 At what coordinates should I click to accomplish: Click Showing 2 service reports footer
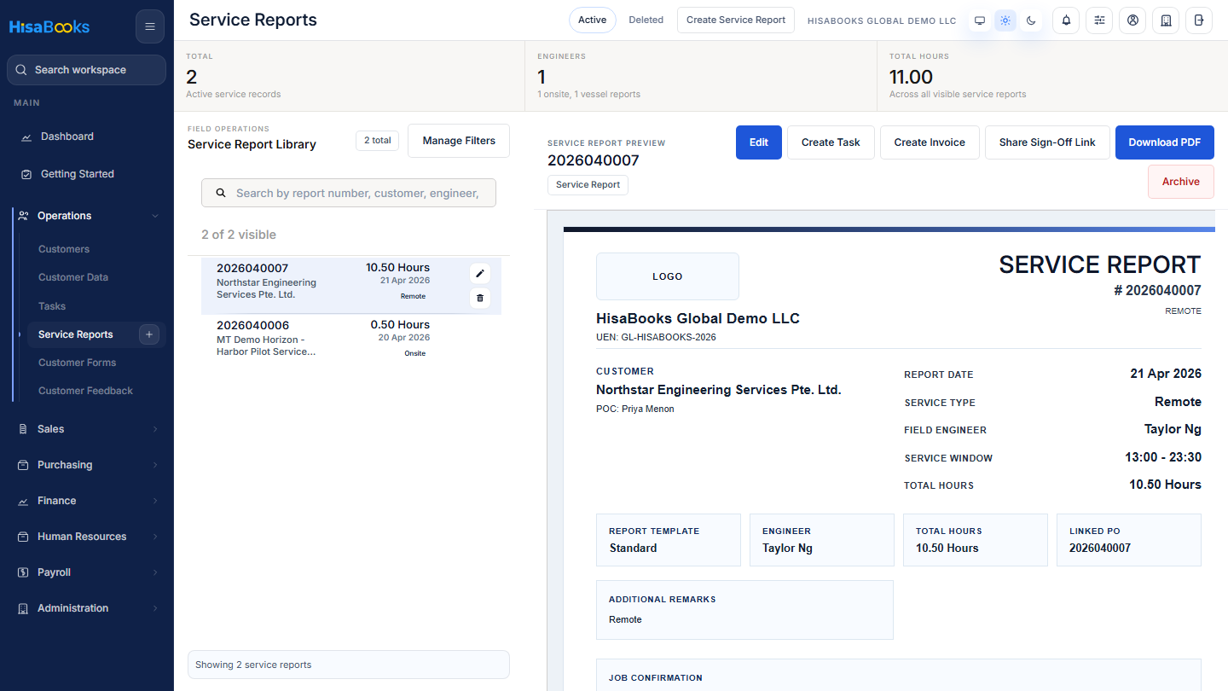pyautogui.click(x=349, y=665)
